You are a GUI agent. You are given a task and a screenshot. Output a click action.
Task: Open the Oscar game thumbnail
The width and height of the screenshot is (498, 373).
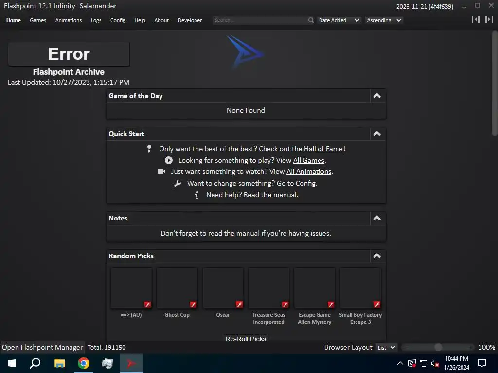tap(223, 288)
